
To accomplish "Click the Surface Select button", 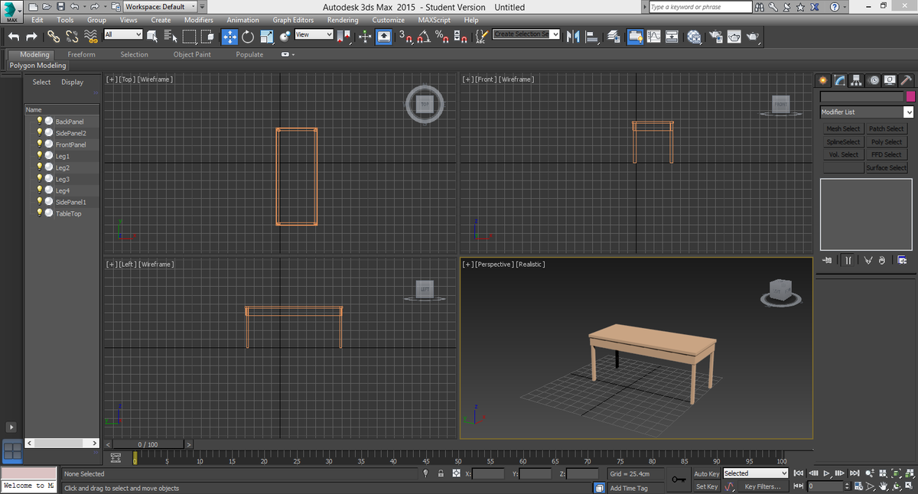I will click(x=887, y=168).
